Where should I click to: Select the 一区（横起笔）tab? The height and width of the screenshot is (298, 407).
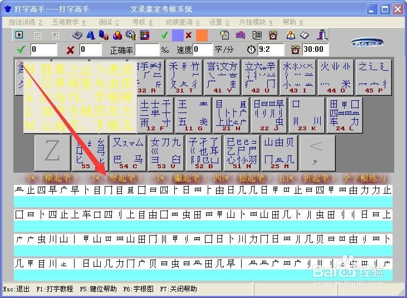tap(53, 178)
